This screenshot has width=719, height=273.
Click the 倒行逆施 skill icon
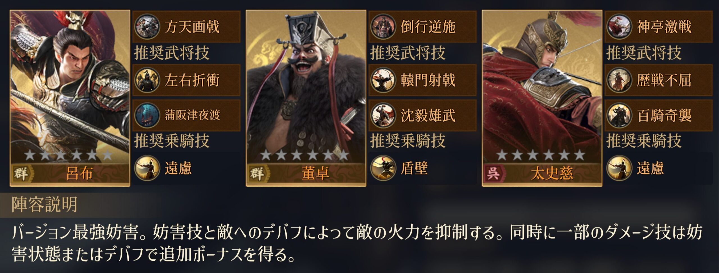click(383, 27)
